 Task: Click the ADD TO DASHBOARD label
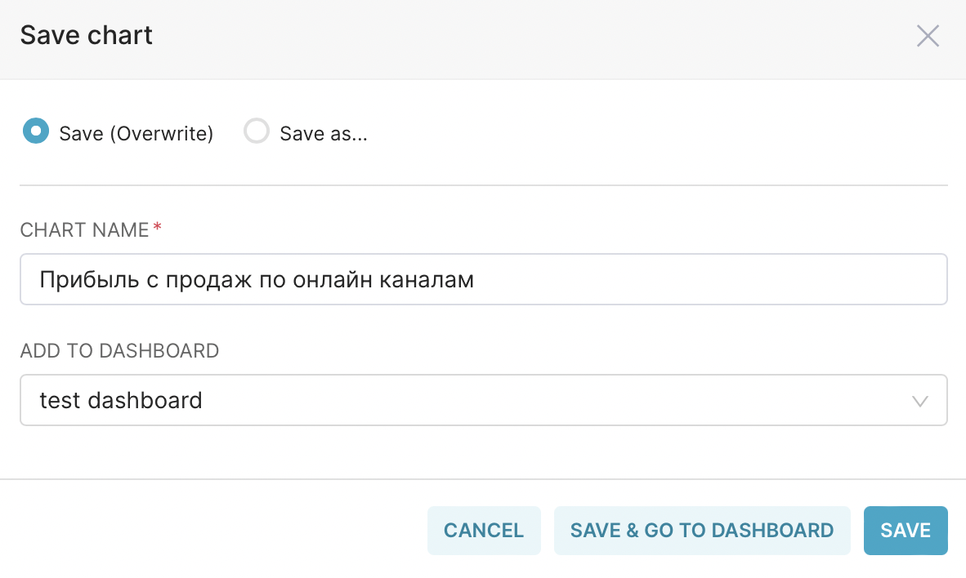tap(119, 351)
